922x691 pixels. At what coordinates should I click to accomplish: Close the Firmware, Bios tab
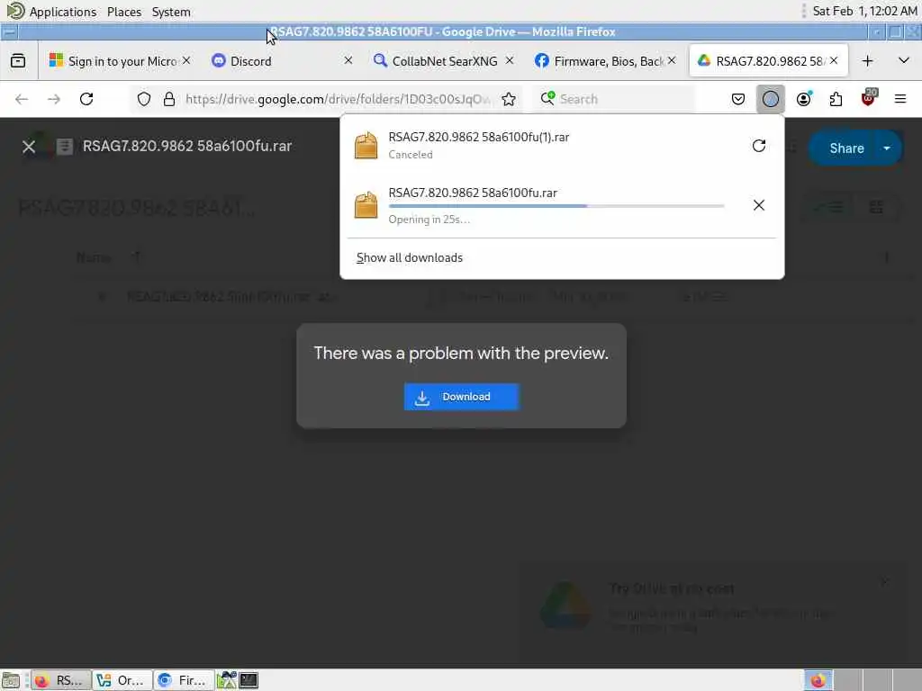(x=672, y=60)
